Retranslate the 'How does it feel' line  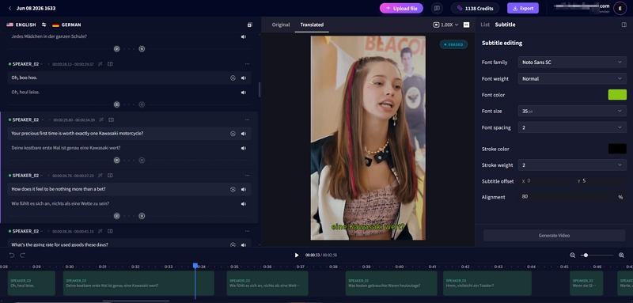[x=233, y=189]
